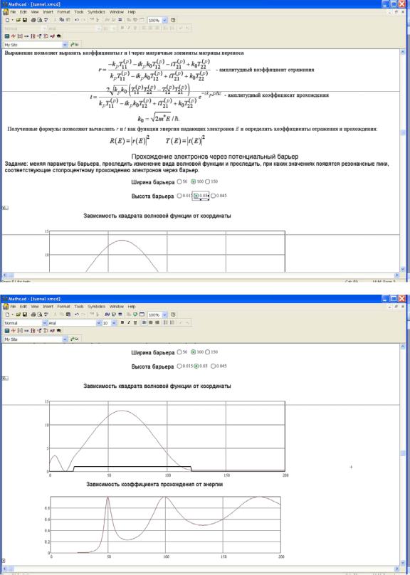Open Calculator palette in upper window
Screen dimensions: 410x575
[7, 36]
